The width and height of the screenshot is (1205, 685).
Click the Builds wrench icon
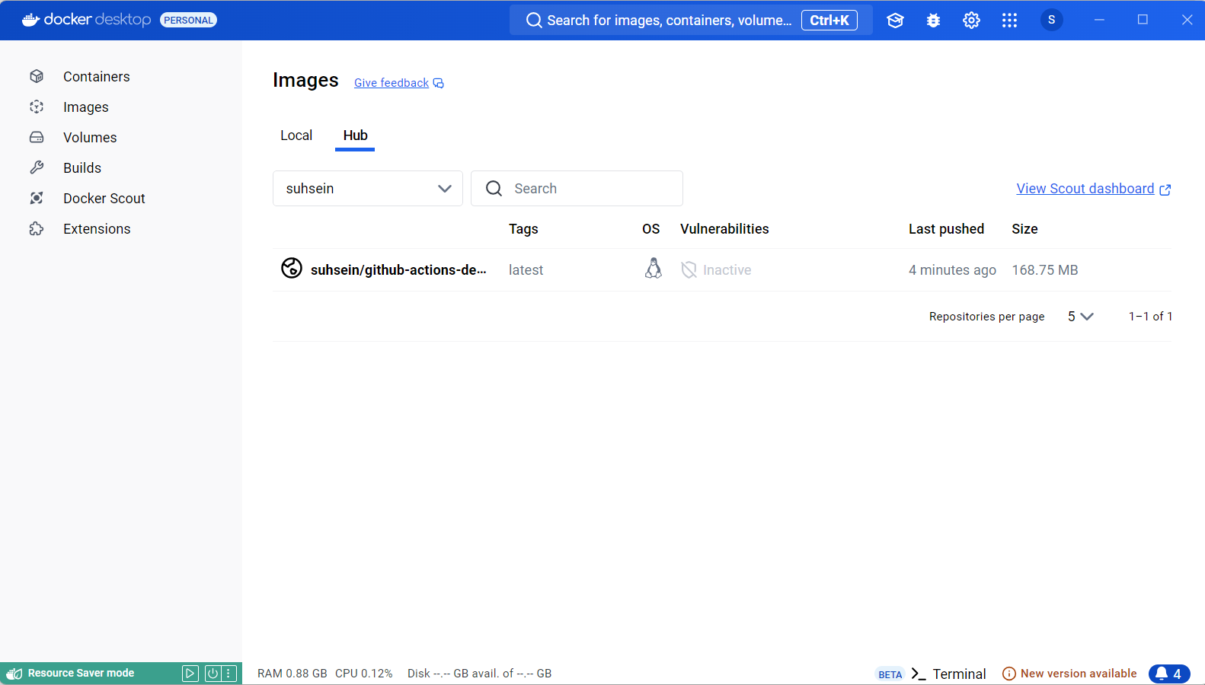tap(37, 167)
